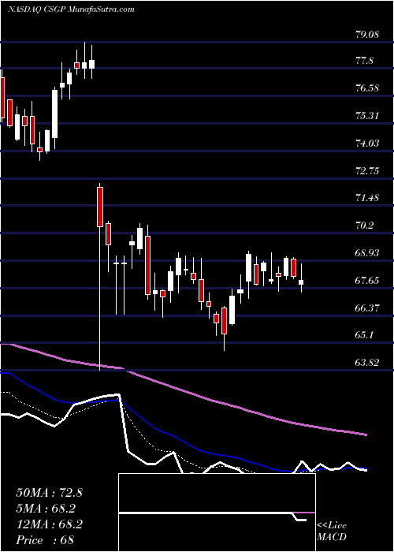The width and height of the screenshot is (394, 552).
Task: Click the 67.65 price axis label
Action: point(366,280)
